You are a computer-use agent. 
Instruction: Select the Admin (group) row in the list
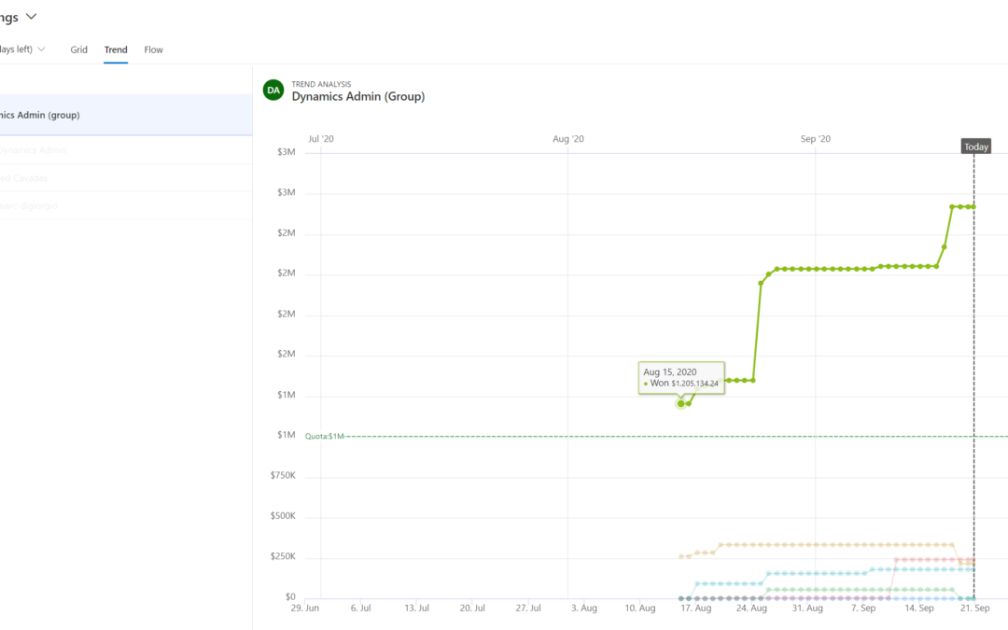(126, 115)
